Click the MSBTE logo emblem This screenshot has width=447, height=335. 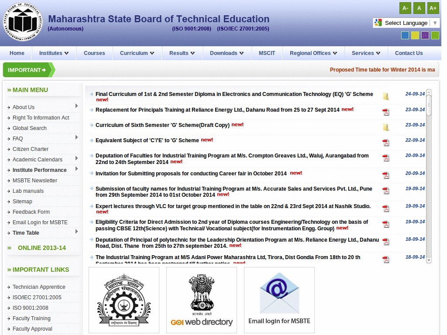tap(23, 22)
